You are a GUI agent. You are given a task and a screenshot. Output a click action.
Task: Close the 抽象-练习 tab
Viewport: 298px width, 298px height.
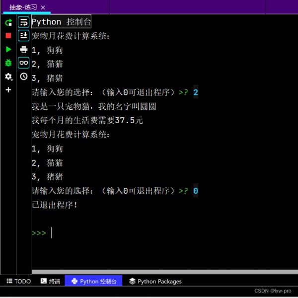click(x=43, y=7)
